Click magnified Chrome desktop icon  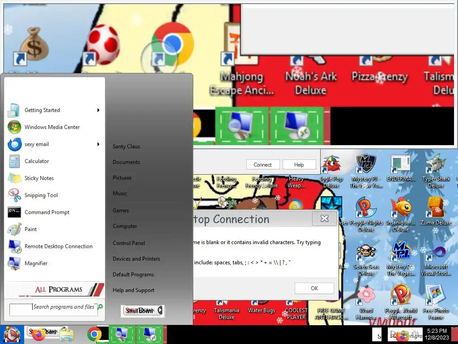tap(173, 44)
